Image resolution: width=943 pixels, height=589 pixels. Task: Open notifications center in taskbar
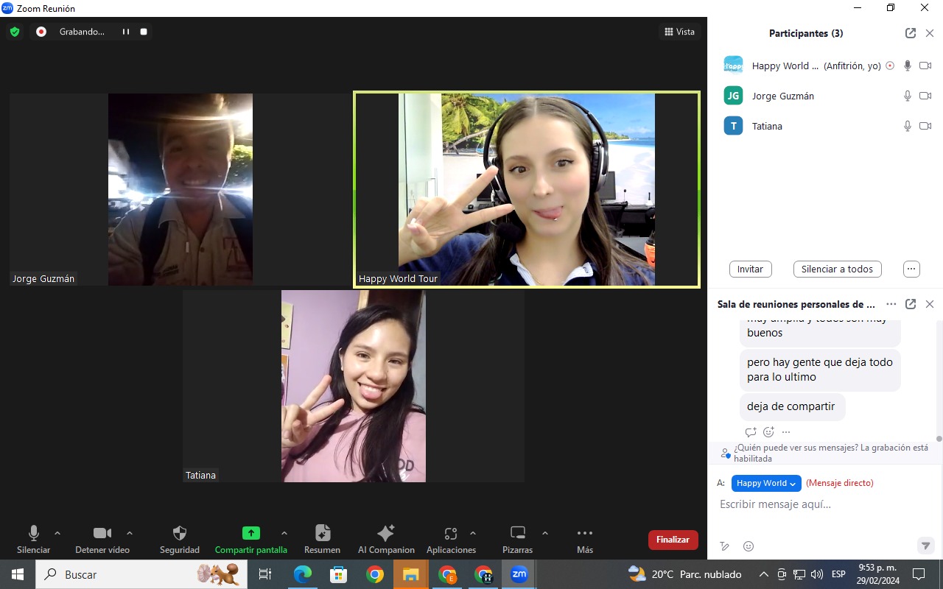919,574
